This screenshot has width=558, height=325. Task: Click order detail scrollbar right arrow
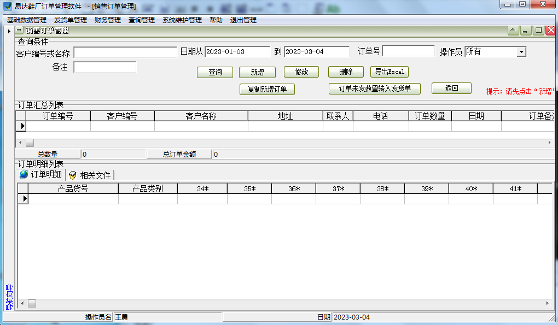coord(547,303)
